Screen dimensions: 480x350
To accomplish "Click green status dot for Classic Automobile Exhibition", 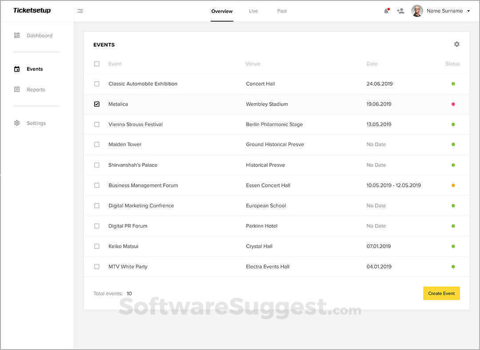I will (453, 84).
